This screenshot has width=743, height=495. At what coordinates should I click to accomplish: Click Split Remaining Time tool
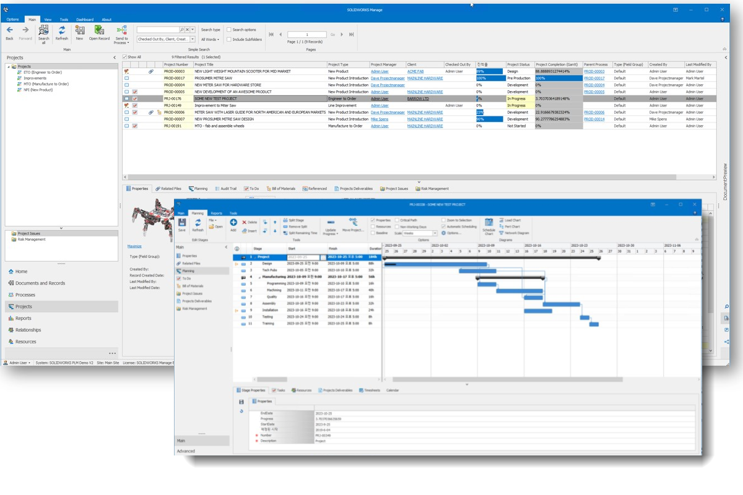coord(299,233)
